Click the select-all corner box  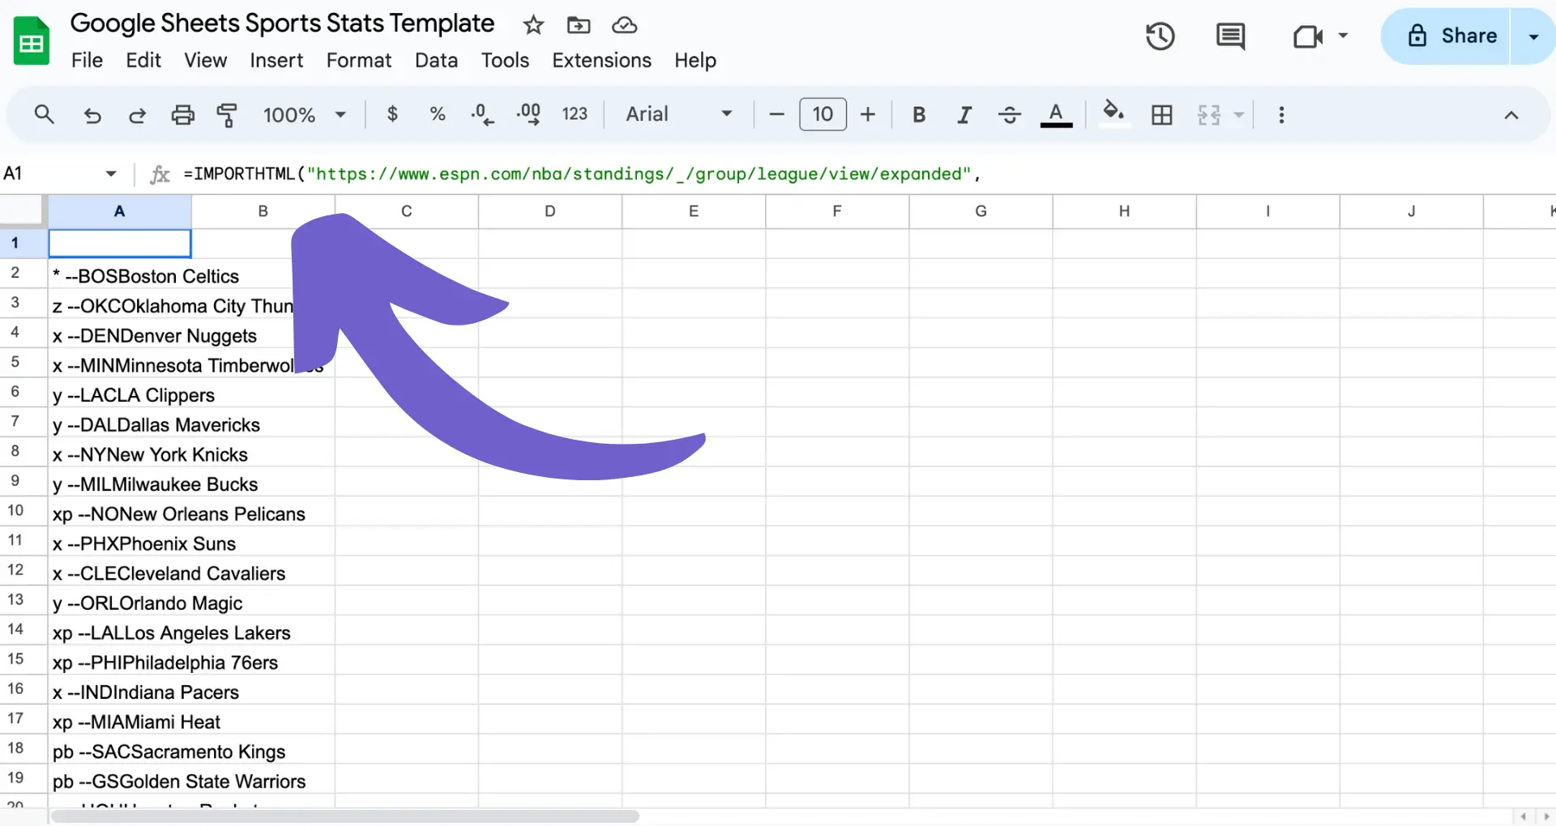pos(21,210)
